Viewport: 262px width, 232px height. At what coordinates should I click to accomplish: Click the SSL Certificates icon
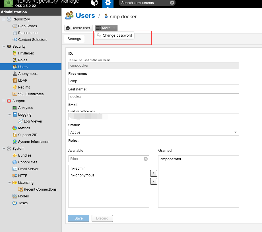coord(15,94)
